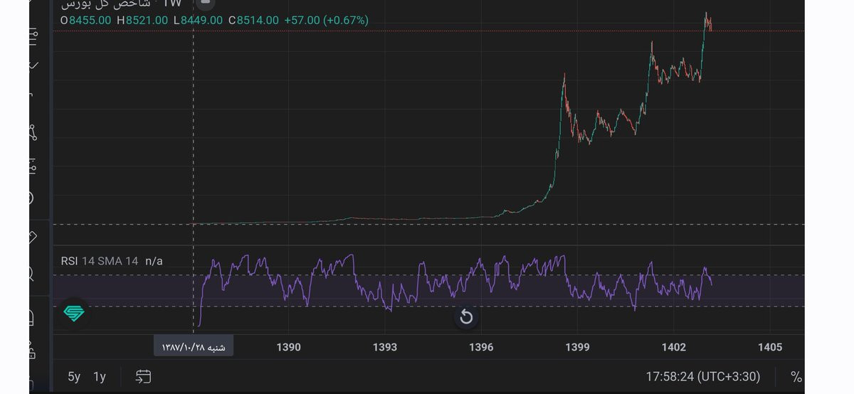Open the go-to-date calendar icon

[143, 377]
